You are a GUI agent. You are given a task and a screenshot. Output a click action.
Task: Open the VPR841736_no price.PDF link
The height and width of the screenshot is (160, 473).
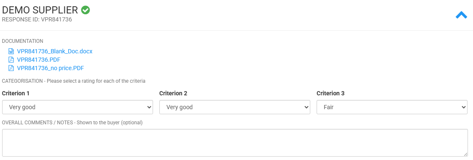coord(50,68)
